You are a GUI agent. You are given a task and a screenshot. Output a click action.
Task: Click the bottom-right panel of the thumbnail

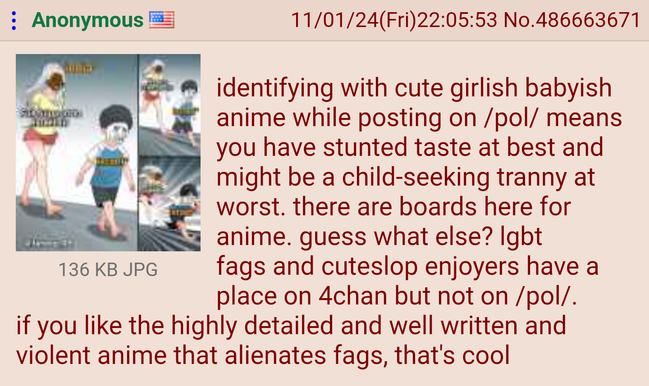[169, 204]
